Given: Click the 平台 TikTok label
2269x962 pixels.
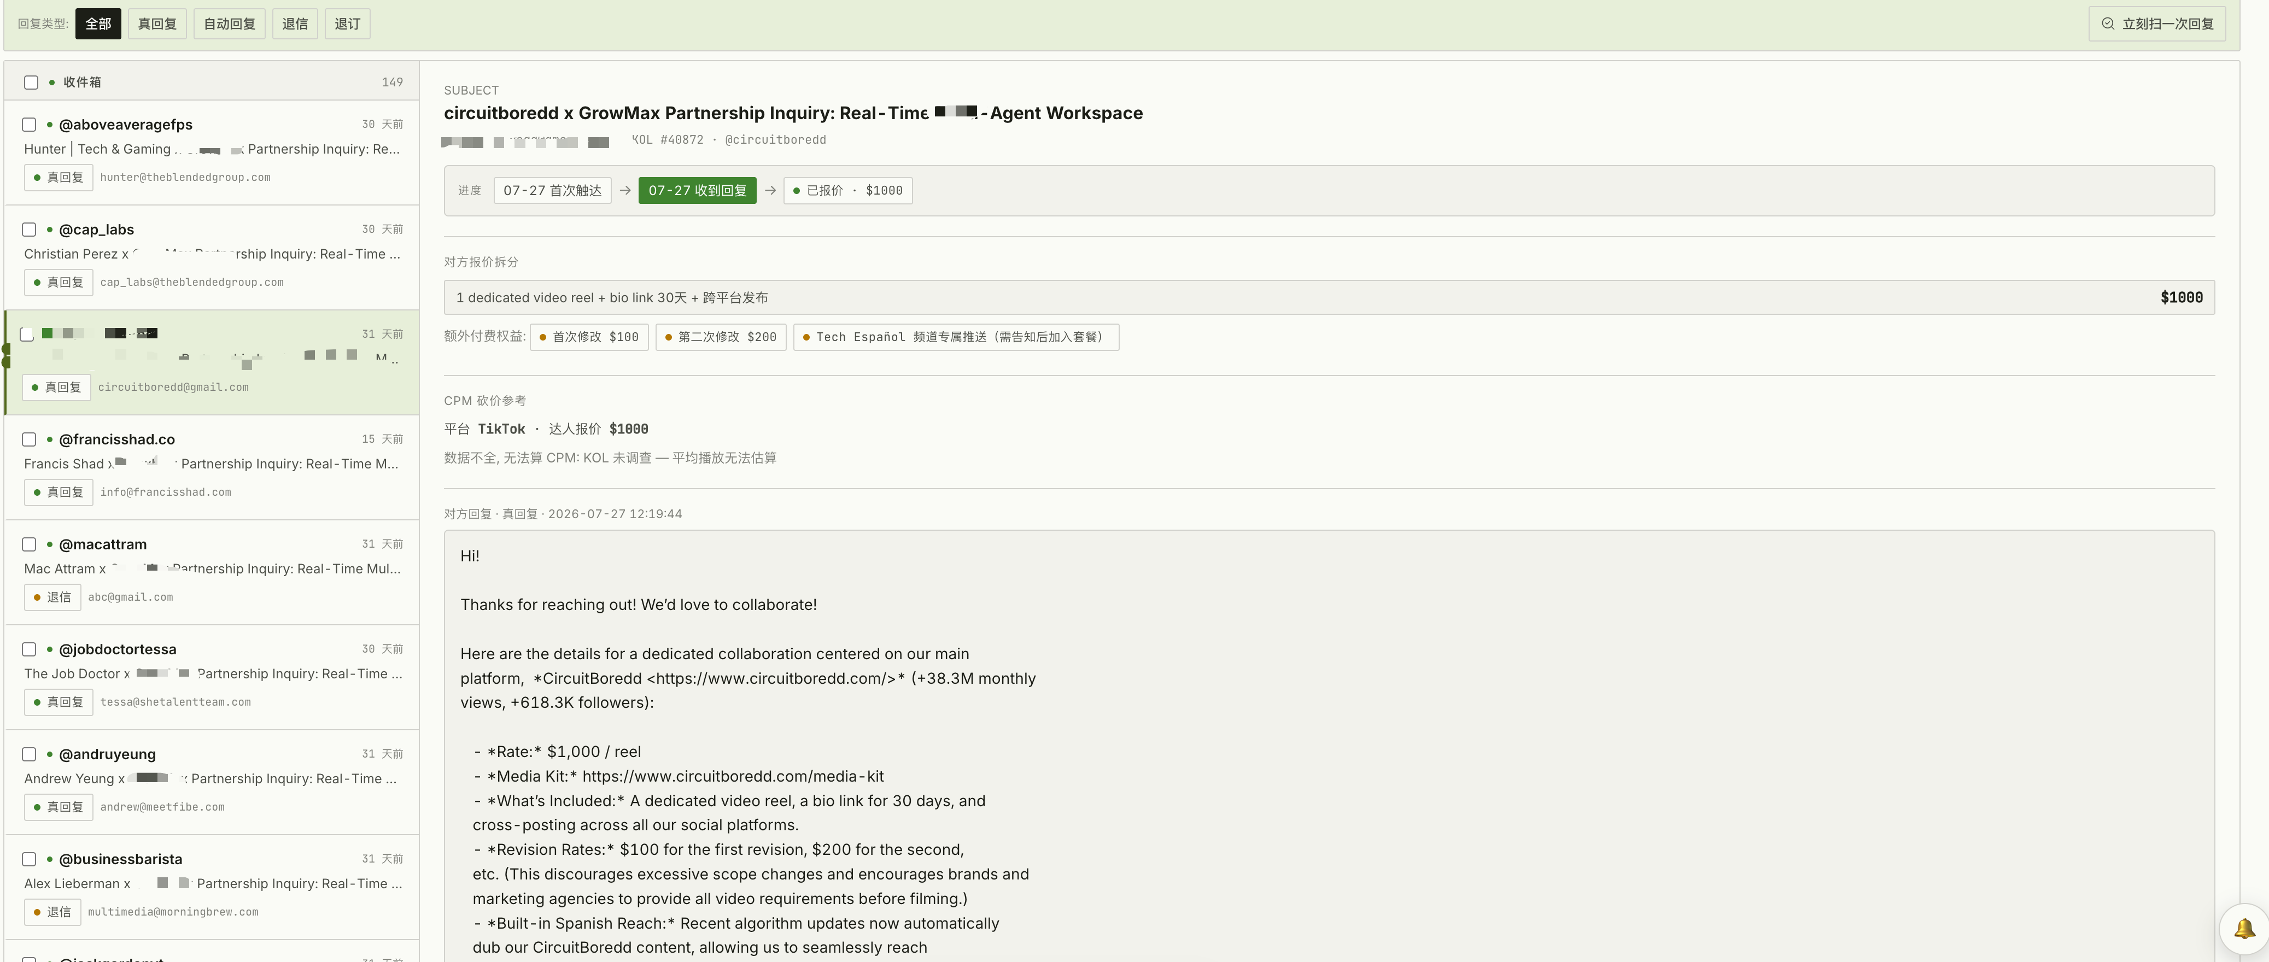Looking at the screenshot, I should (x=484, y=429).
